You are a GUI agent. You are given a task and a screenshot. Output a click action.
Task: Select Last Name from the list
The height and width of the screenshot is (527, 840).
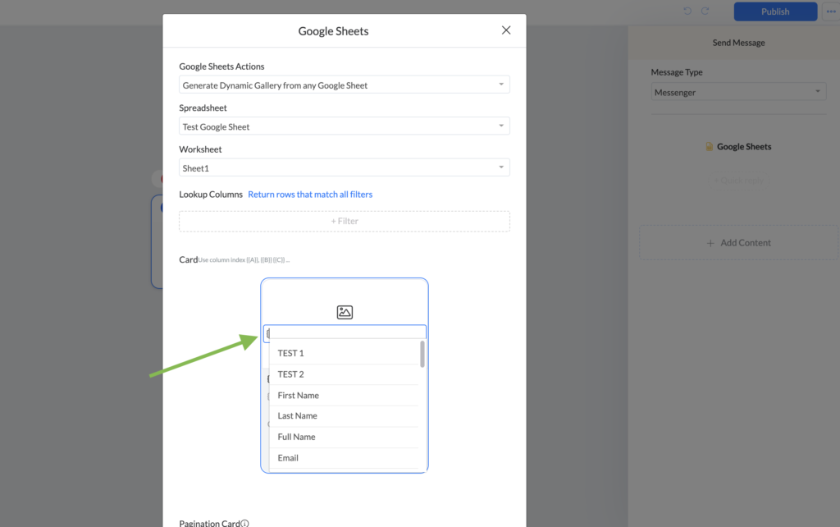pos(297,416)
